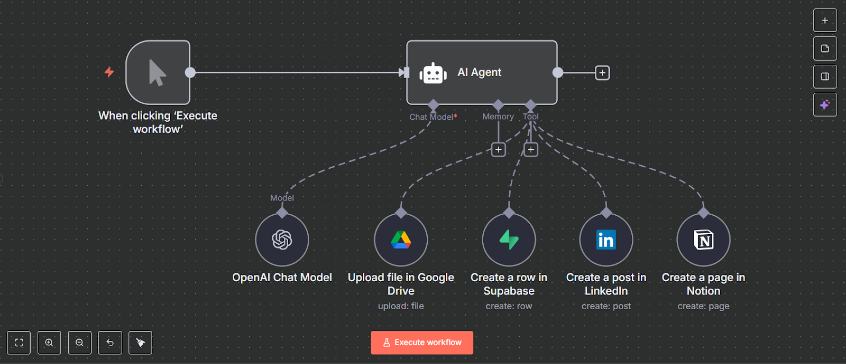This screenshot has width=846, height=364.
Task: Add a node after AI Agent output
Action: (602, 73)
